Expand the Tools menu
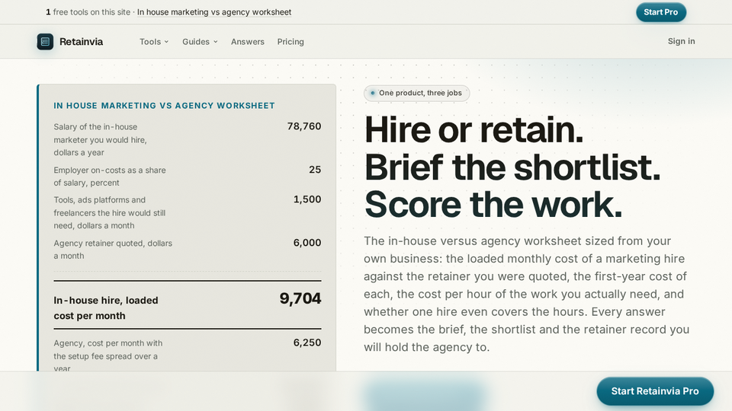 [x=154, y=41]
